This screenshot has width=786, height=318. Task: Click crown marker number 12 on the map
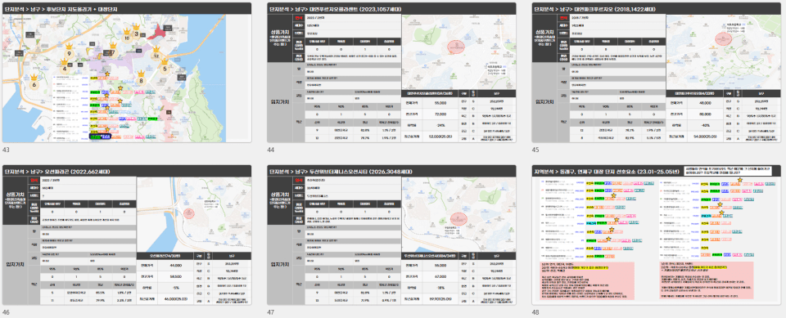tap(156, 54)
